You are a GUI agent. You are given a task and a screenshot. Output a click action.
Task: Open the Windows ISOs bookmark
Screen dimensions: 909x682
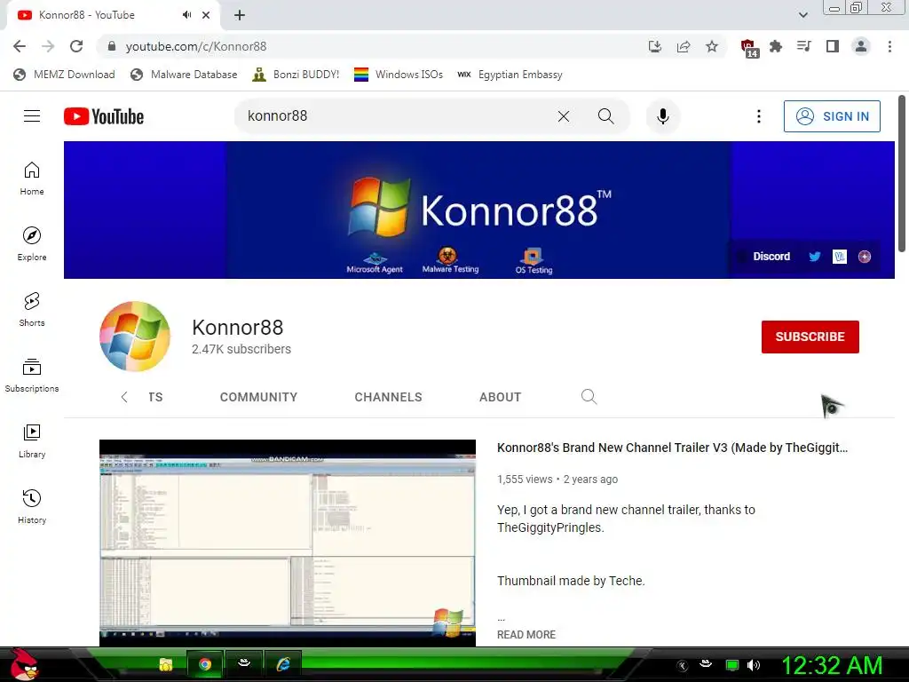(x=399, y=75)
